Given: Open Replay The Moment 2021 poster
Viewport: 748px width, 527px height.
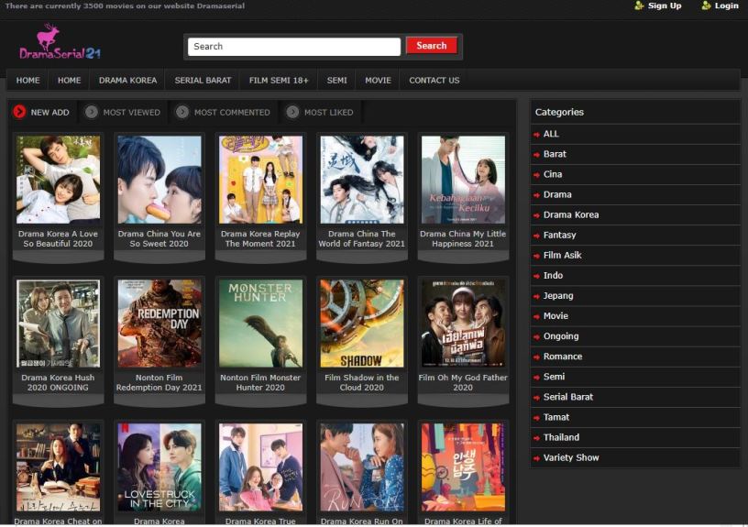Looking at the screenshot, I should click(x=260, y=180).
